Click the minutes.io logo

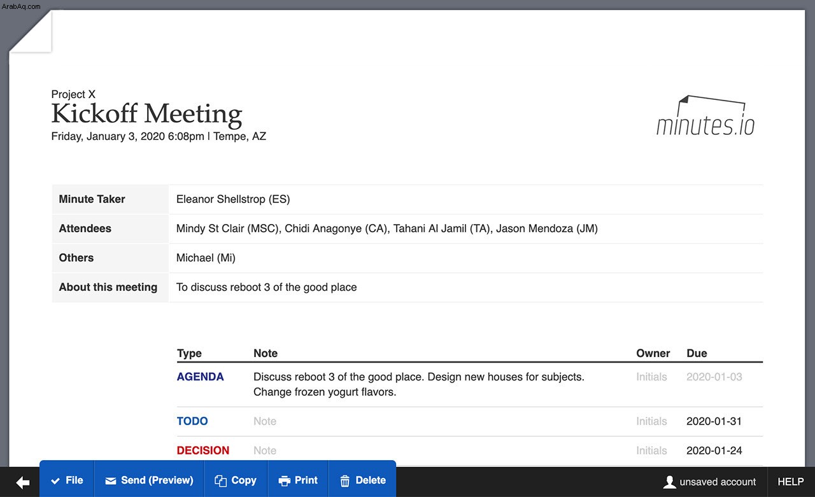coord(705,116)
